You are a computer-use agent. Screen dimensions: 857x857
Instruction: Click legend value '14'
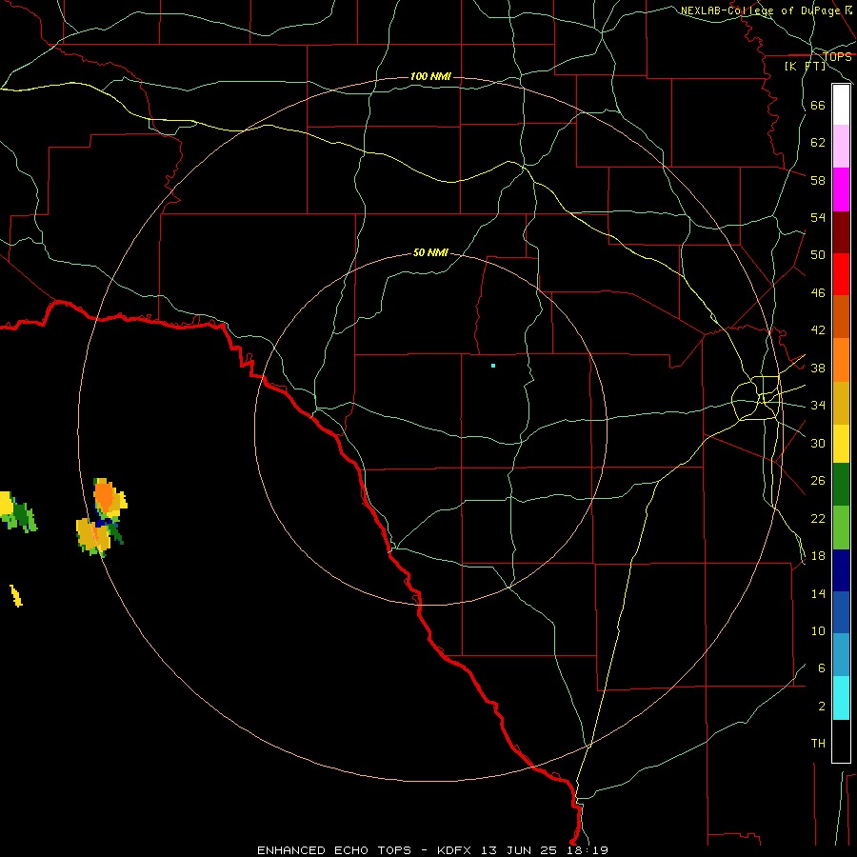(818, 593)
